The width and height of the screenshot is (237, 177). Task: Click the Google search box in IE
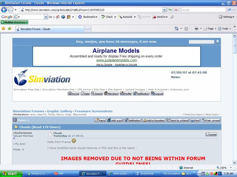(203, 10)
